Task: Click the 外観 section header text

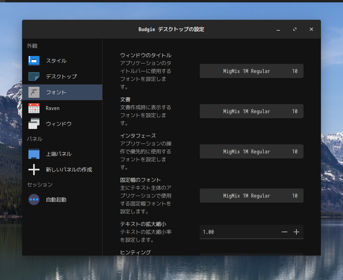Action: point(32,46)
